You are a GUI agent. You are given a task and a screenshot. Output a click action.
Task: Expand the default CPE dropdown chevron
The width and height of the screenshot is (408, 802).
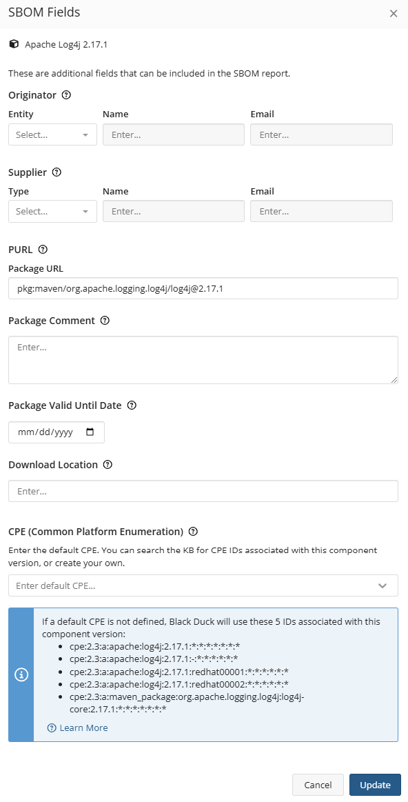382,585
